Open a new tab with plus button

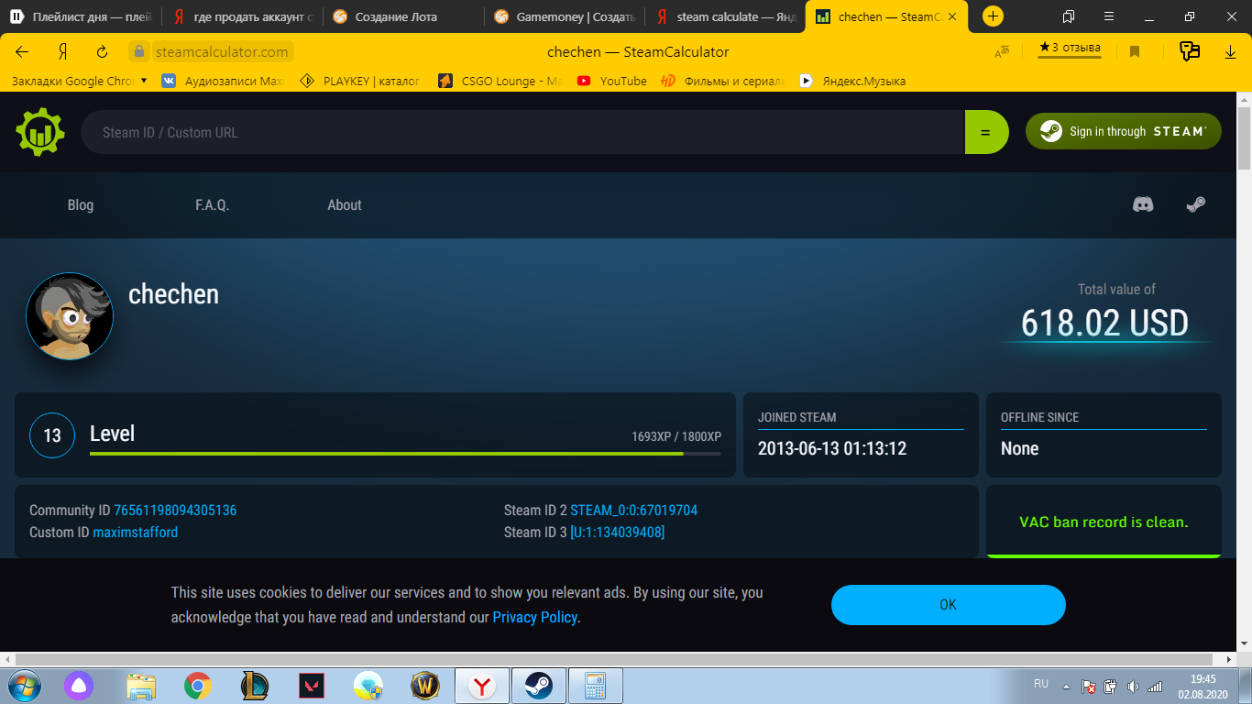click(993, 16)
